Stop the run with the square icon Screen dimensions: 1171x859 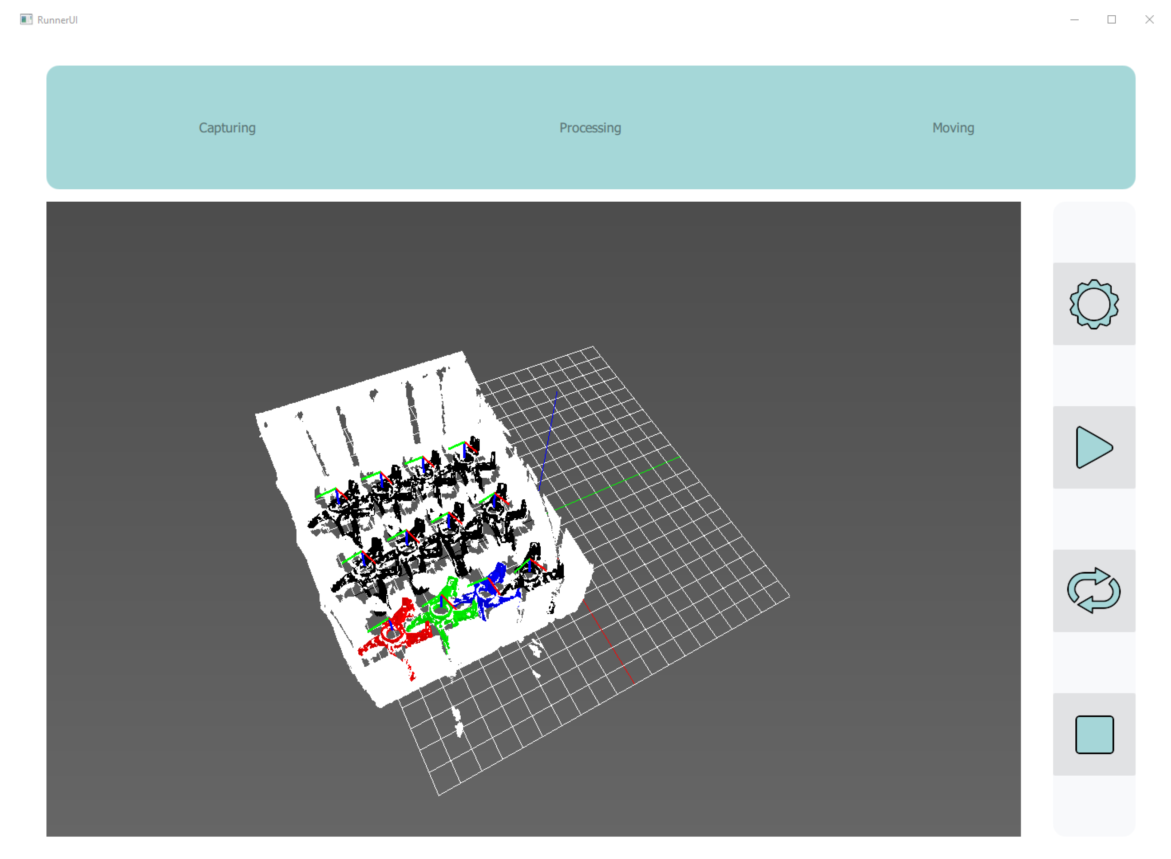click(x=1094, y=734)
